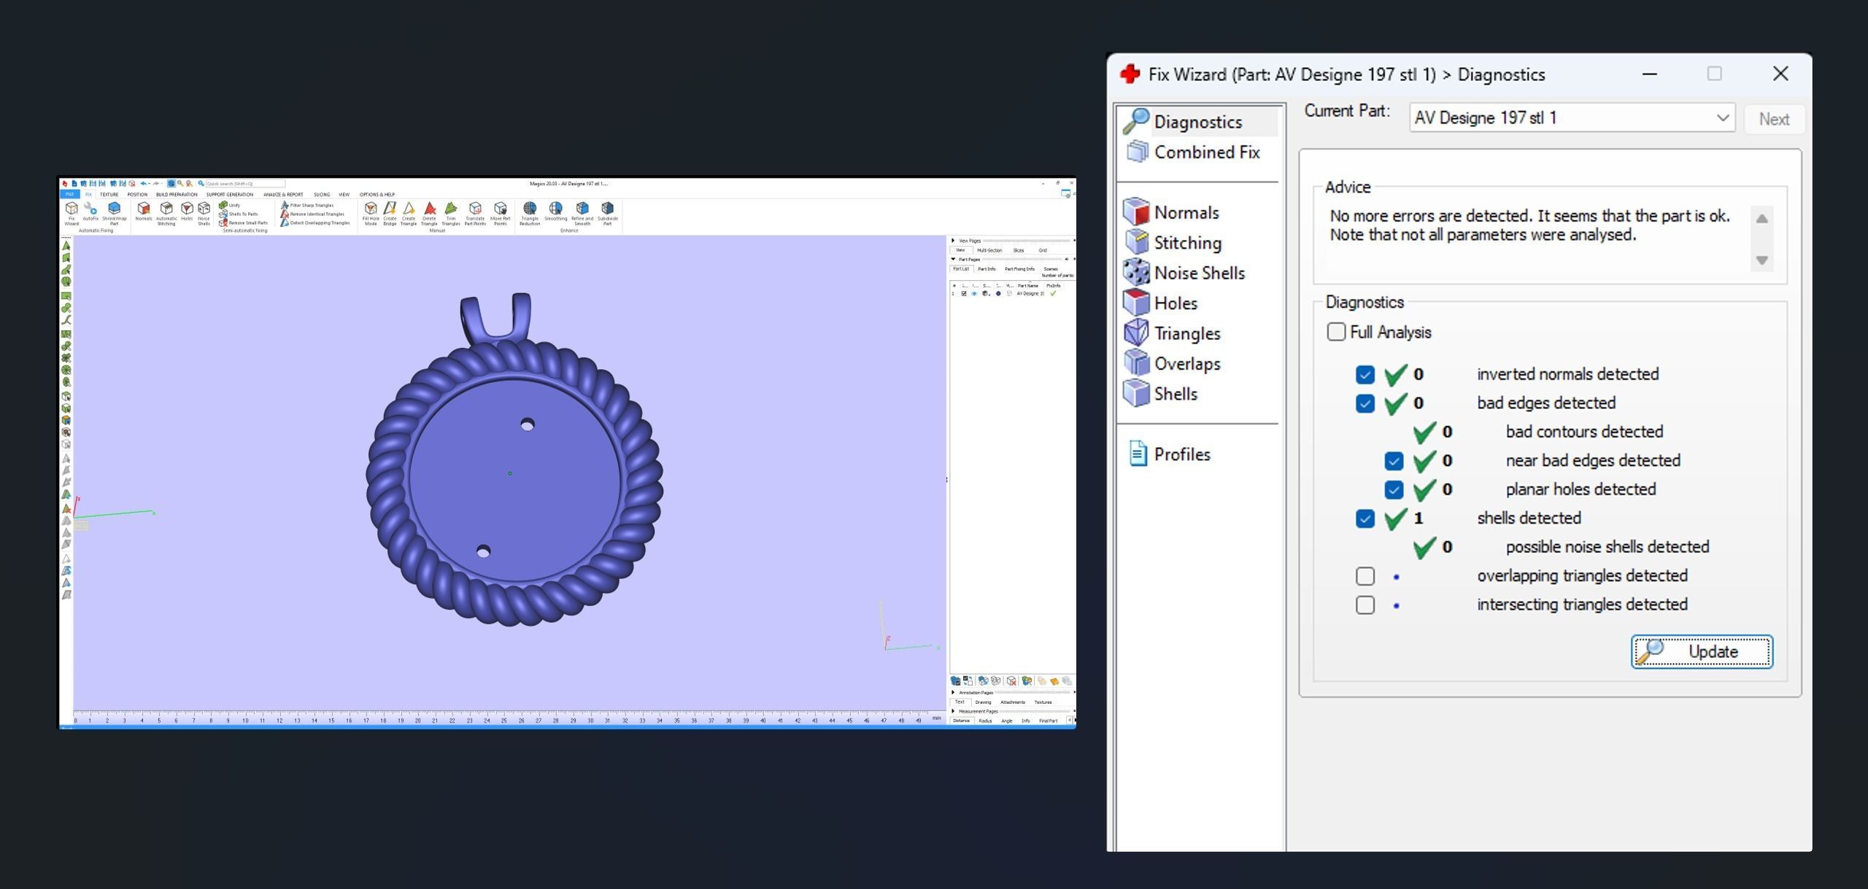Expand the View Pages section
Image resolution: width=1868 pixels, height=889 pixels.
(x=953, y=241)
